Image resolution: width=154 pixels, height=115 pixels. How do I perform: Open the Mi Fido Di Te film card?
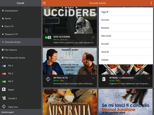[70, 67]
